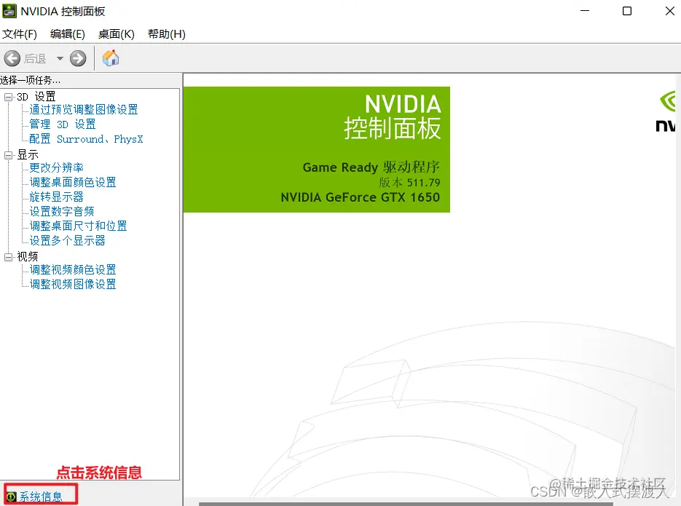Click the 后退 label

pyautogui.click(x=35, y=58)
